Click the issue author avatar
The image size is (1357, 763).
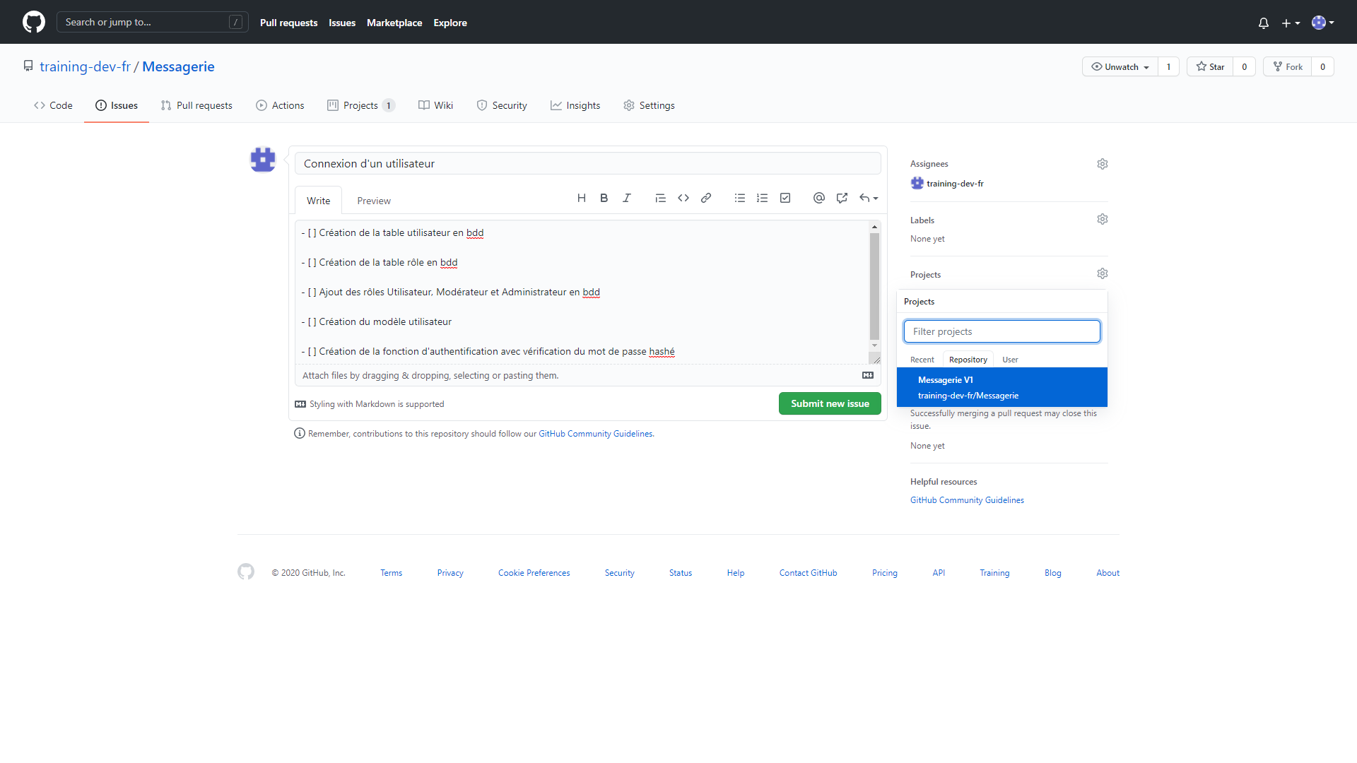tap(263, 159)
